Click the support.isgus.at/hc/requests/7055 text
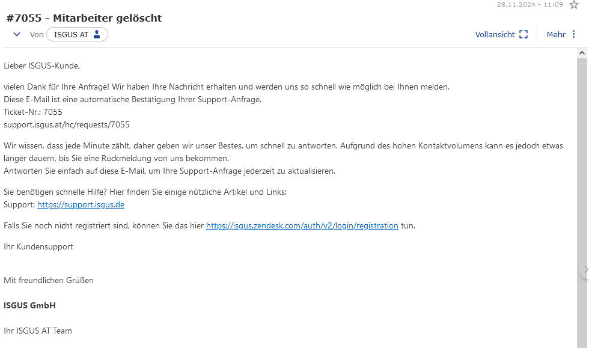This screenshot has height=348, width=589. [x=67, y=124]
